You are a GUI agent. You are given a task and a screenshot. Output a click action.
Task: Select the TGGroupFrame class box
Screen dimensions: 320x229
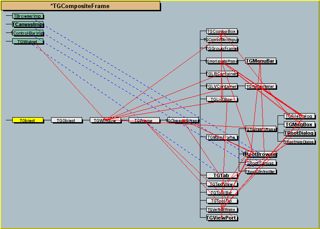click(221, 48)
